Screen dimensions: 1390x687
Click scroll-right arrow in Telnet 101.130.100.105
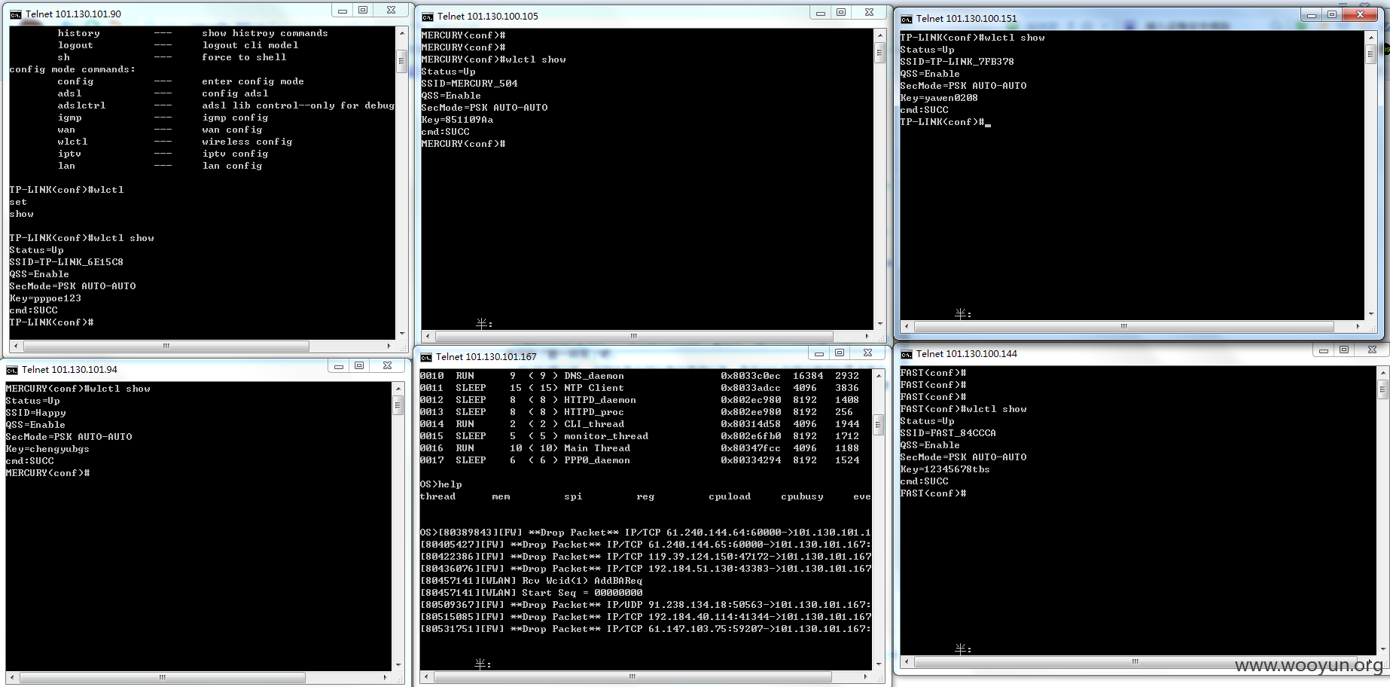click(x=867, y=336)
